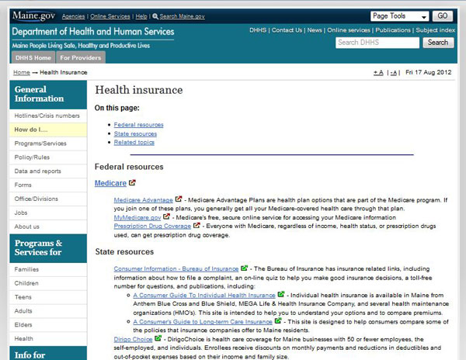Open A Consumer's Guide to Long-term Care Insurance
Viewport: 466px width, 360px height.
point(203,322)
